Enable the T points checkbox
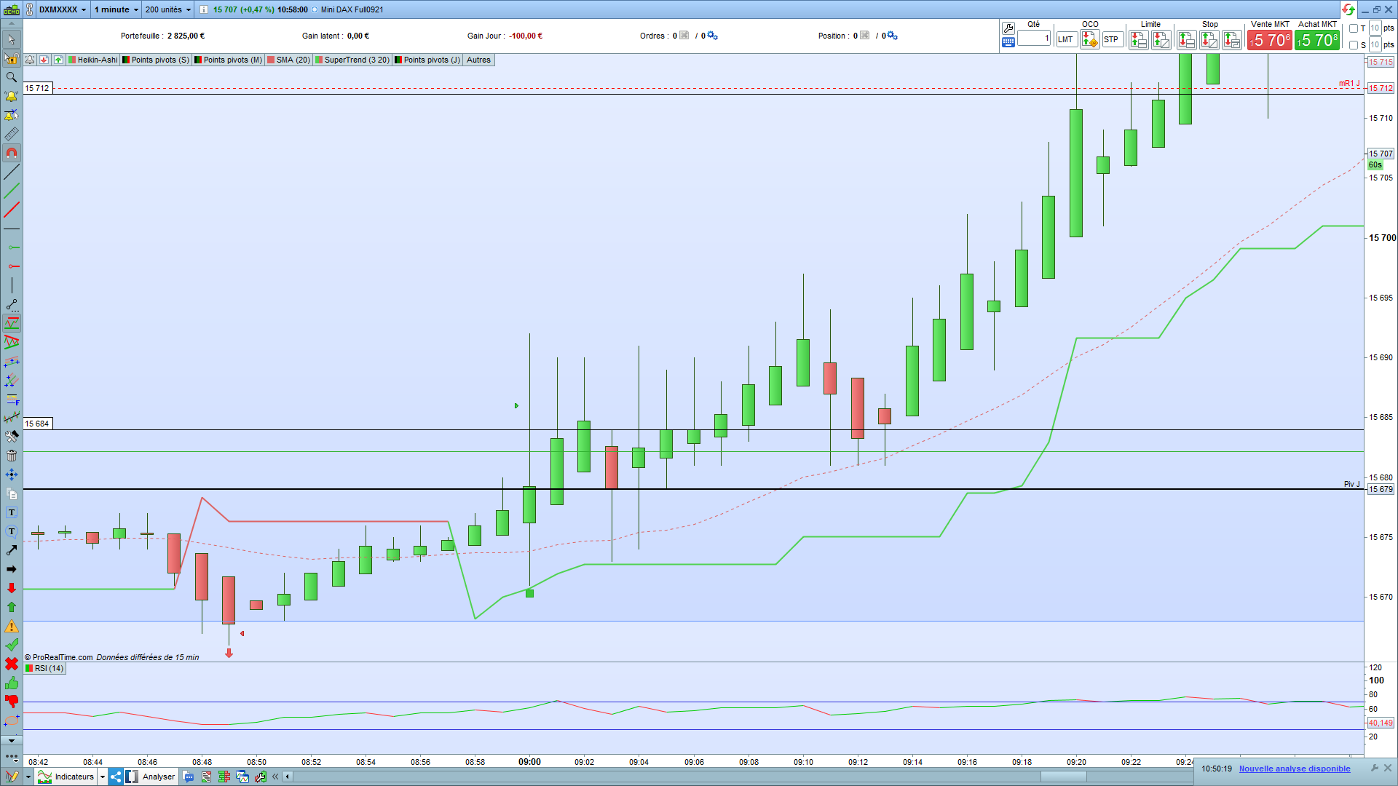Viewport: 1398px width, 786px height. coord(1353,28)
